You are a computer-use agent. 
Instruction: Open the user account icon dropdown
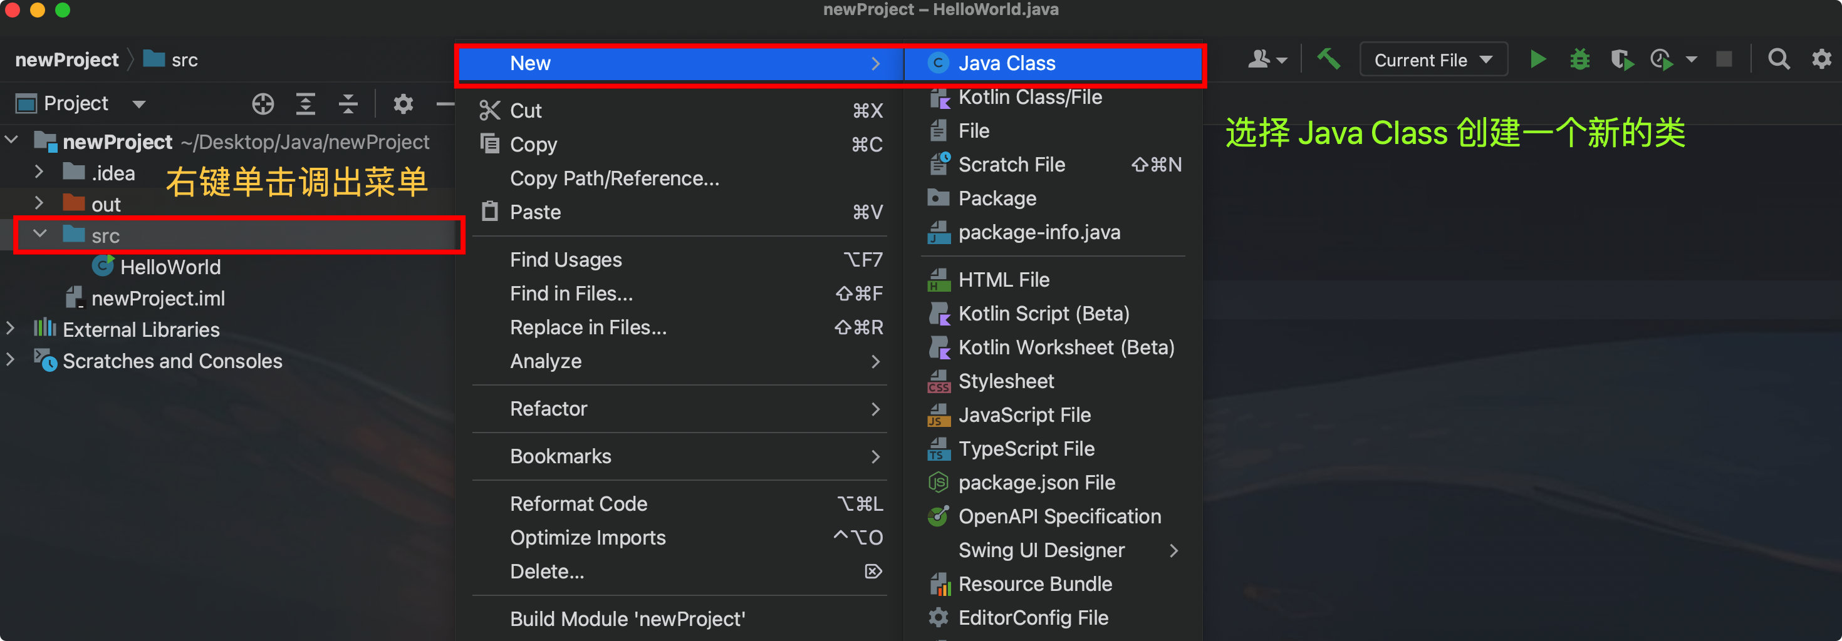[x=1267, y=59]
